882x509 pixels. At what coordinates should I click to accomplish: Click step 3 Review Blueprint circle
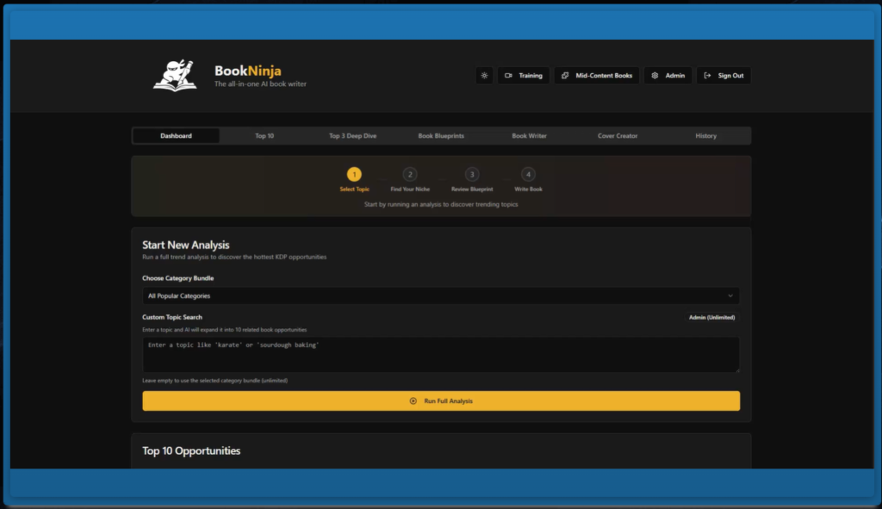point(472,174)
